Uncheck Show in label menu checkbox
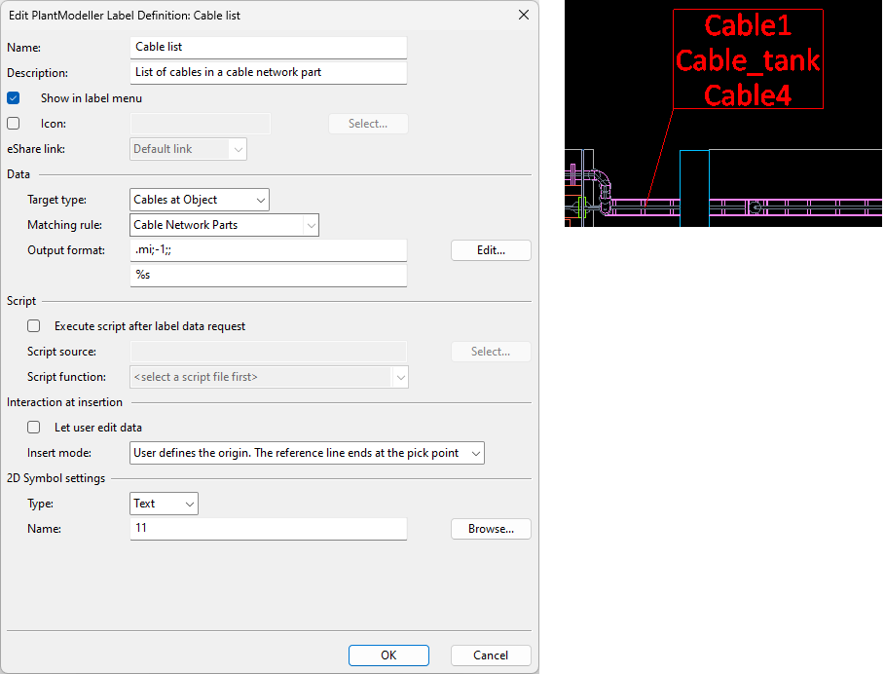This screenshot has width=885, height=674. 14,98
